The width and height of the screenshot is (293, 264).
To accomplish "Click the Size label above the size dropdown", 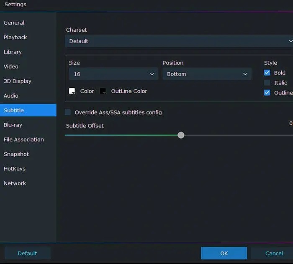I will 75,63.
